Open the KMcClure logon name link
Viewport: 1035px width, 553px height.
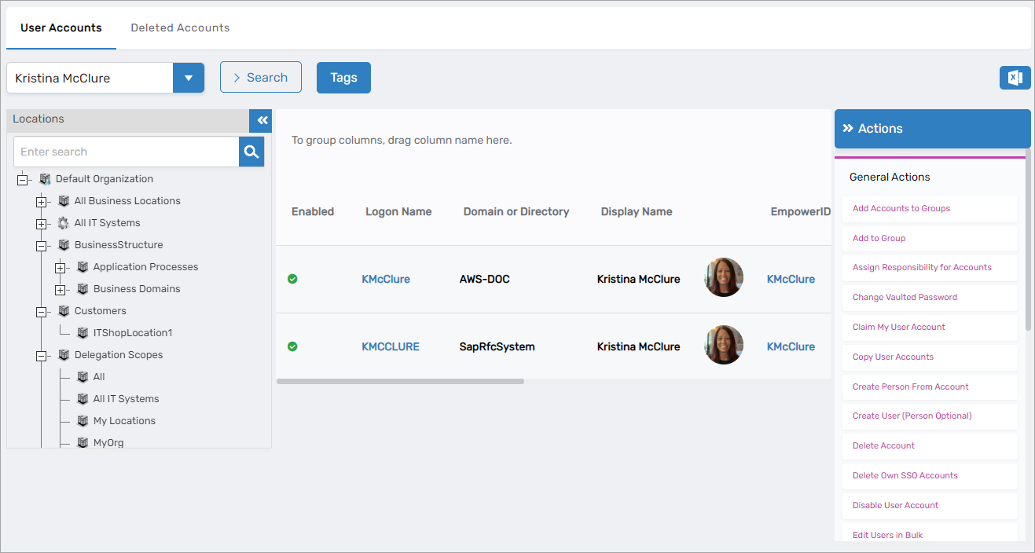[386, 279]
